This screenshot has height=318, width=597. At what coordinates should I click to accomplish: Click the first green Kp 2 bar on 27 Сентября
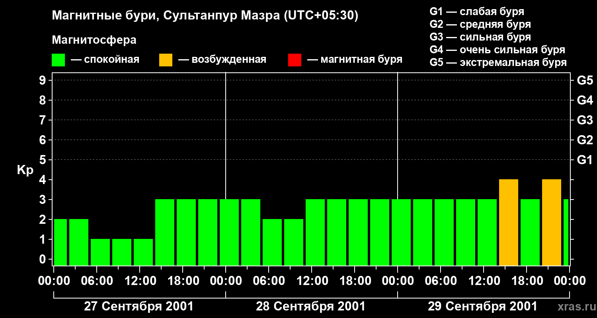[x=60, y=242]
